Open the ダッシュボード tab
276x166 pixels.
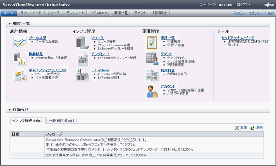coord(31,13)
